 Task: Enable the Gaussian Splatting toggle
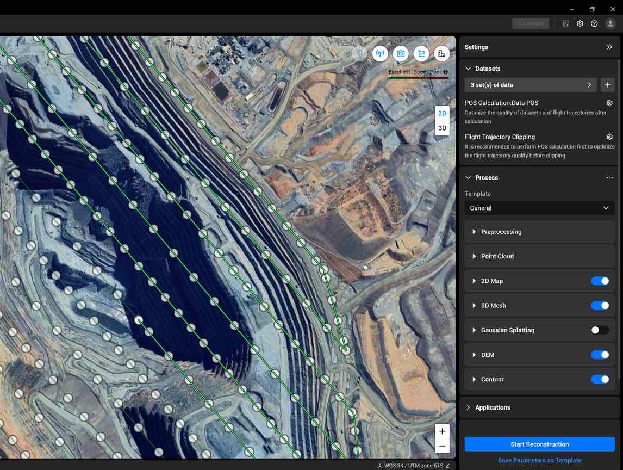click(600, 330)
